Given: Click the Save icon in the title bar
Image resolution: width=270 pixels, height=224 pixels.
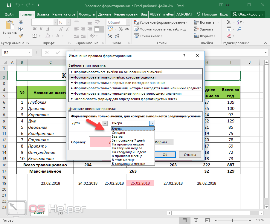Looking at the screenshot, I should pyautogui.click(x=9, y=5).
